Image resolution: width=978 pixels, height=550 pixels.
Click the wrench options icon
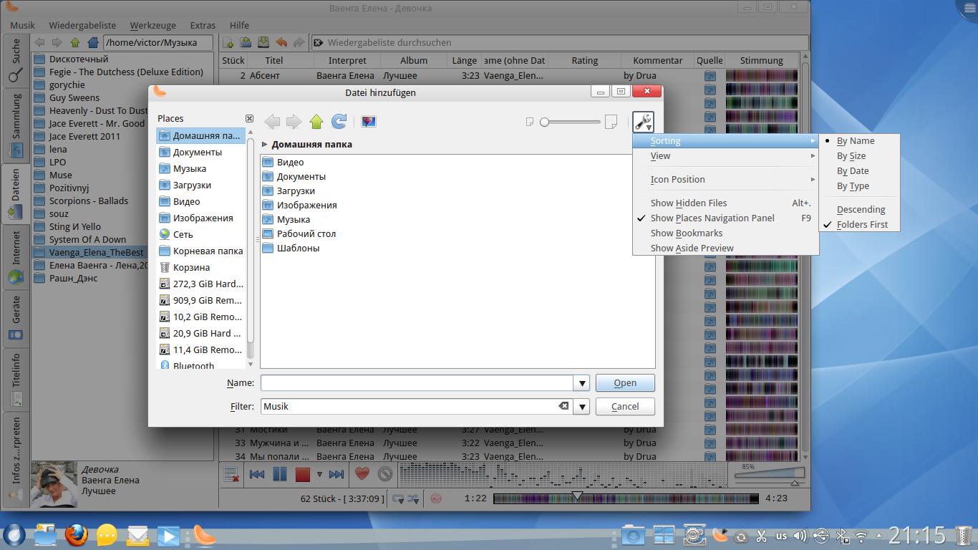pos(643,122)
